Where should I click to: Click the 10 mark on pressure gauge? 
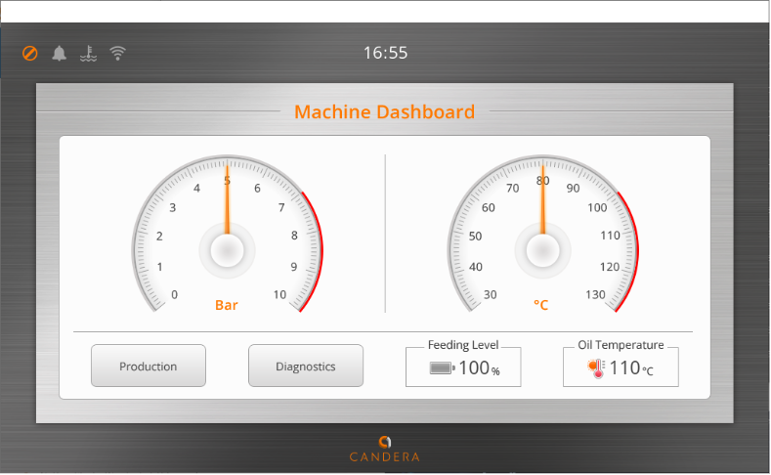point(279,294)
